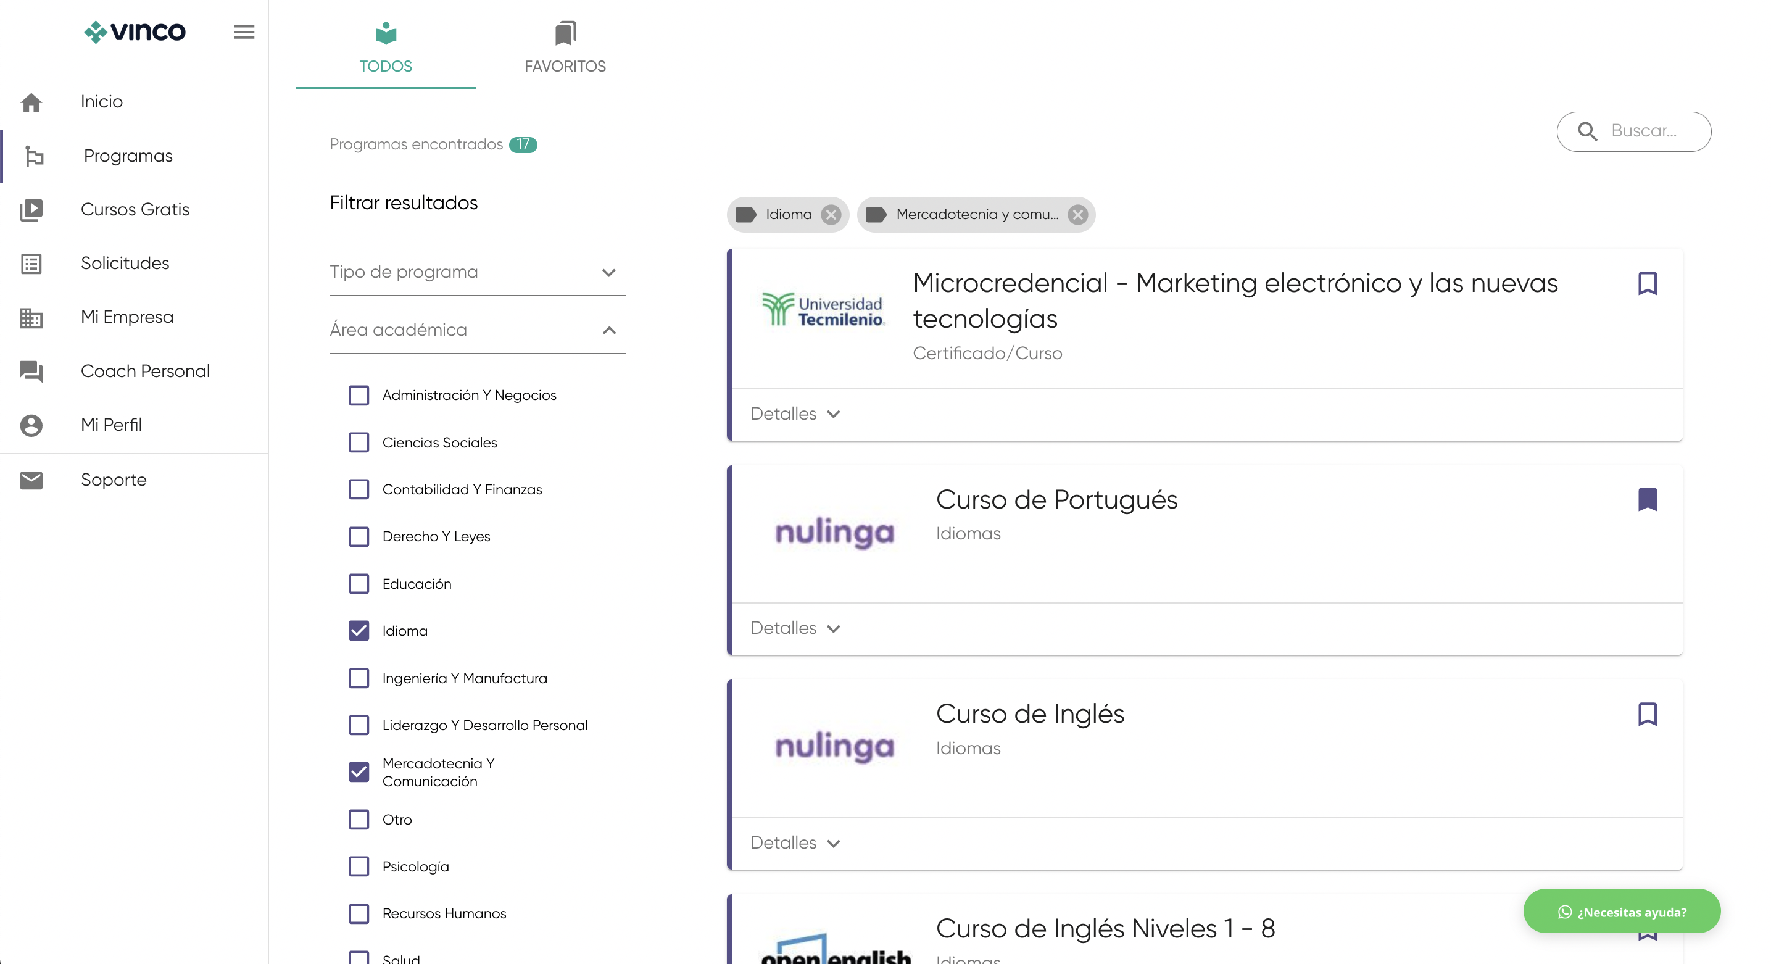
Task: Switch to the FAVORITOS tab
Action: point(564,47)
